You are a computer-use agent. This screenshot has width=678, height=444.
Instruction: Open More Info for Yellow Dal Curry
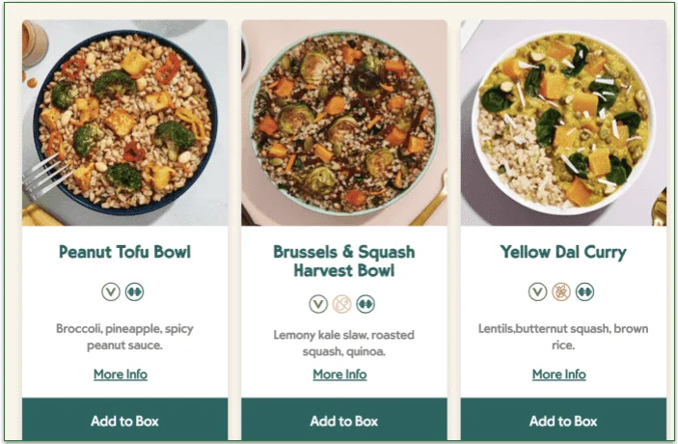point(559,375)
